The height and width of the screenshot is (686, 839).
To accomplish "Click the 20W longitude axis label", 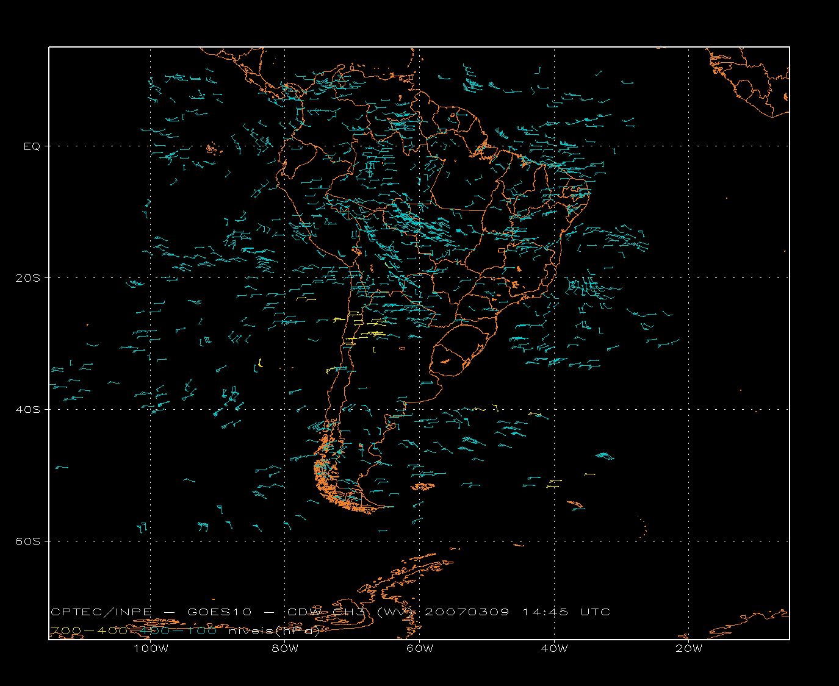I will coord(689,648).
